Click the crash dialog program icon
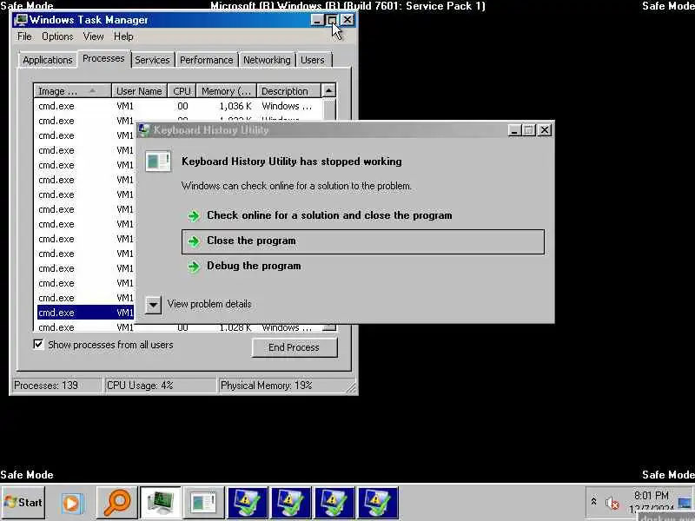The height and width of the screenshot is (521, 695). point(158,162)
